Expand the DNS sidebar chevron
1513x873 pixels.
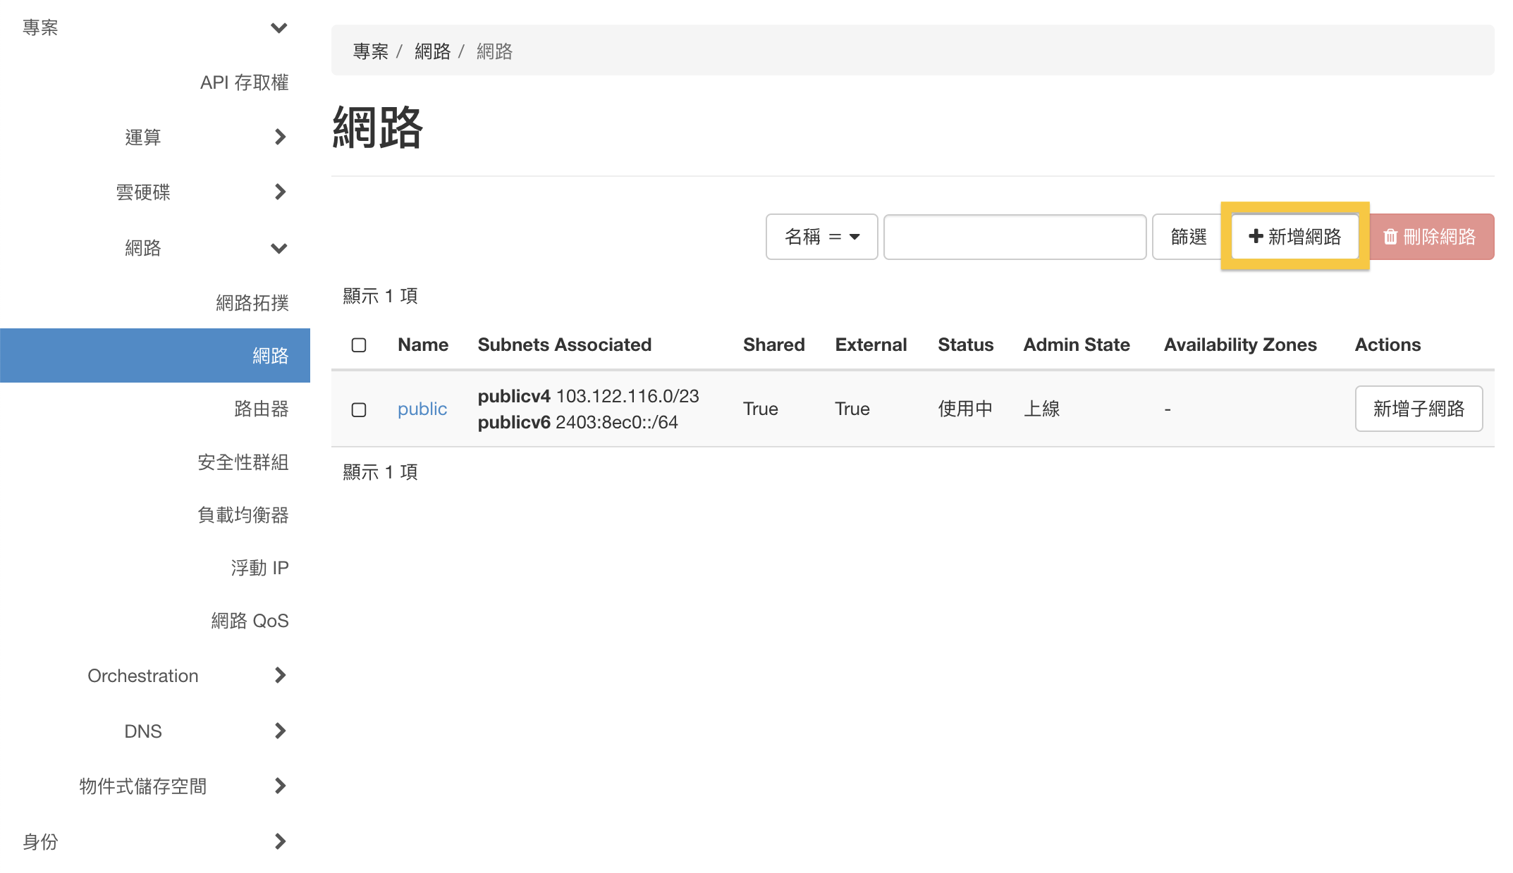pos(280,731)
